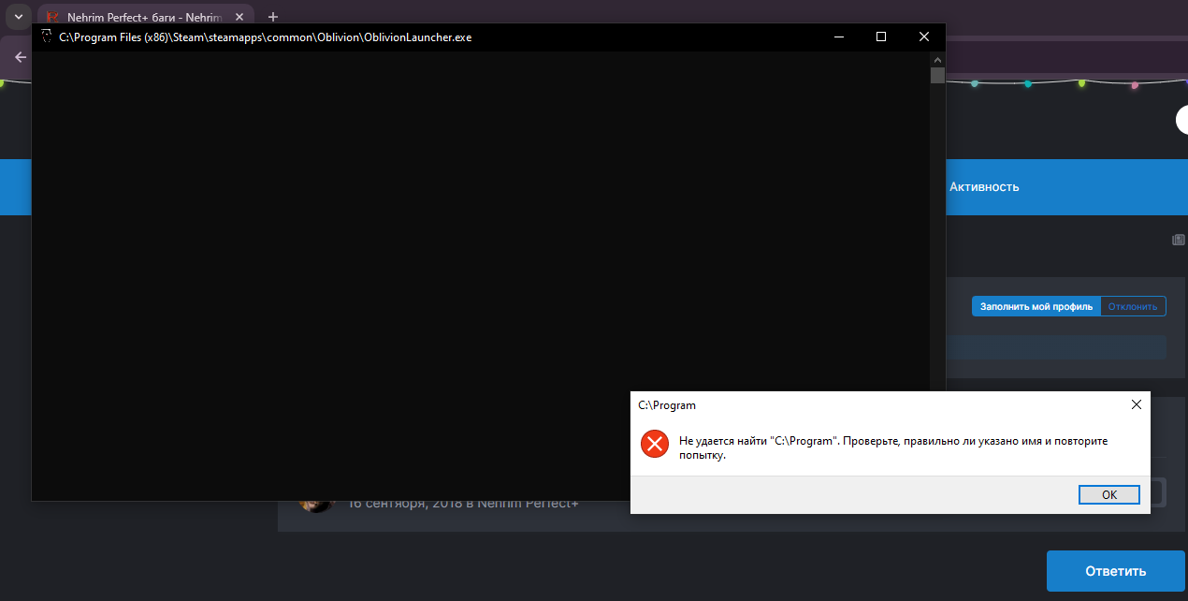Toggle the white round switch at the right edge

pyautogui.click(x=1182, y=120)
